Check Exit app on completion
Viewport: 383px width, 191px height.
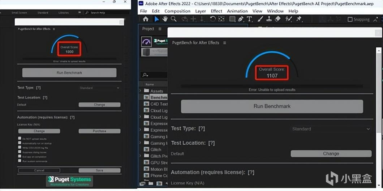[20, 156]
